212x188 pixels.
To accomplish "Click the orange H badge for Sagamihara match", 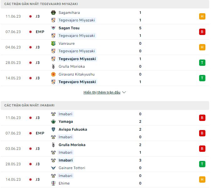I will pyautogui.click(x=202, y=16).
